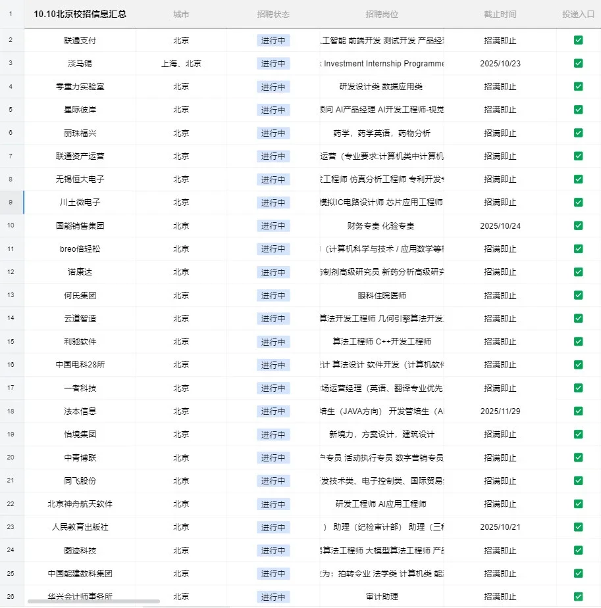This screenshot has height=608, width=601.
Task: Click the position cell 眼科住院医师
Action: pyautogui.click(x=382, y=296)
